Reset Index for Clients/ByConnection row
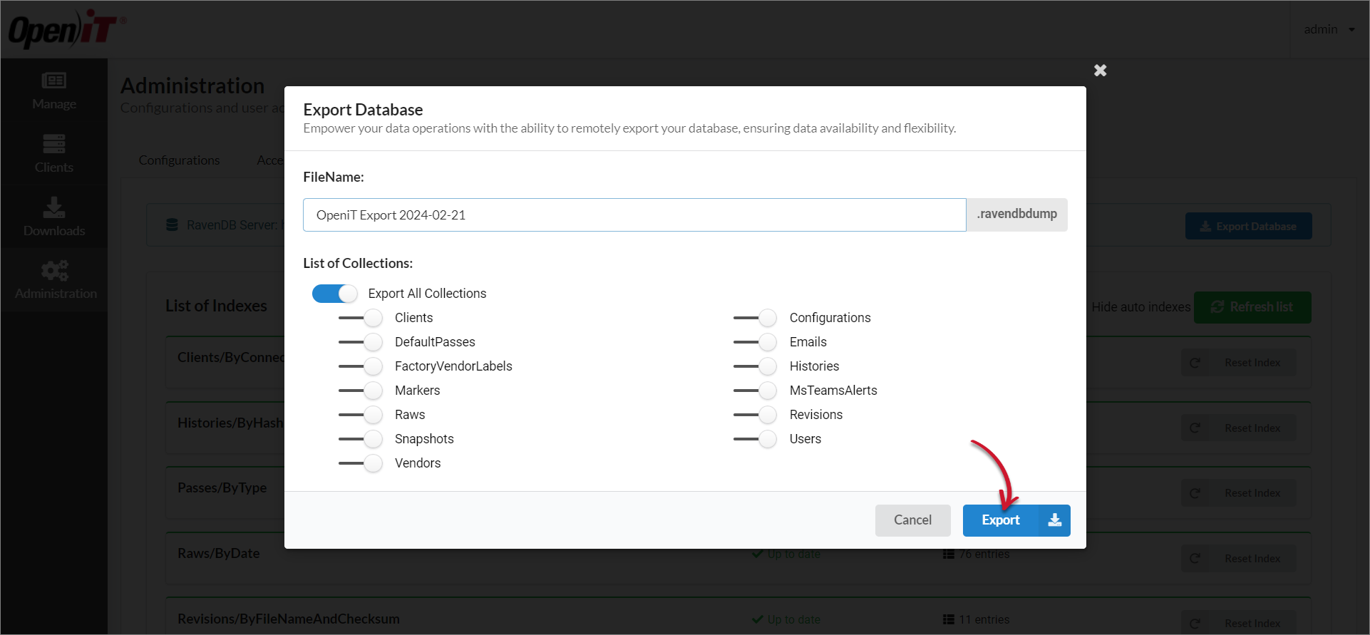 (1239, 363)
